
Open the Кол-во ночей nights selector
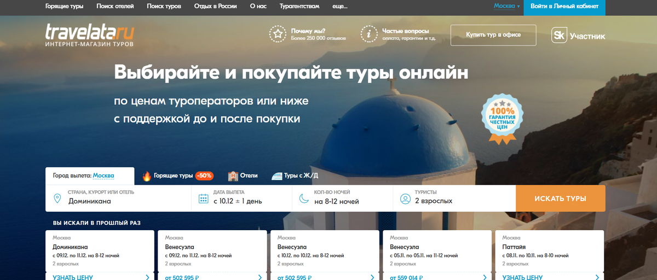click(x=343, y=198)
